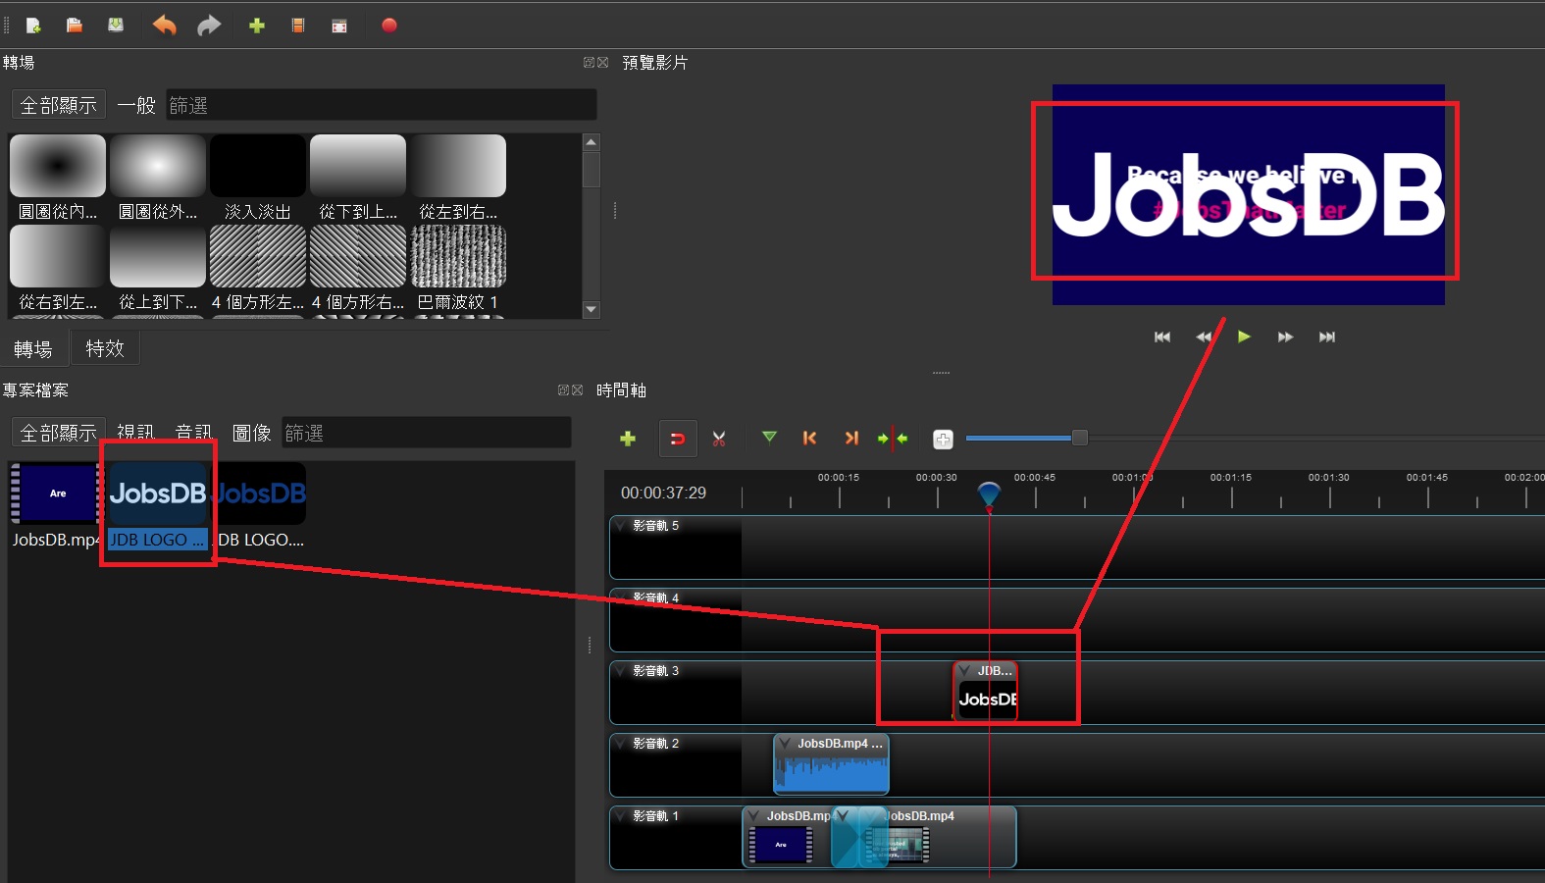
Task: Show all transitions with 全部顯示
Action: coord(59,105)
